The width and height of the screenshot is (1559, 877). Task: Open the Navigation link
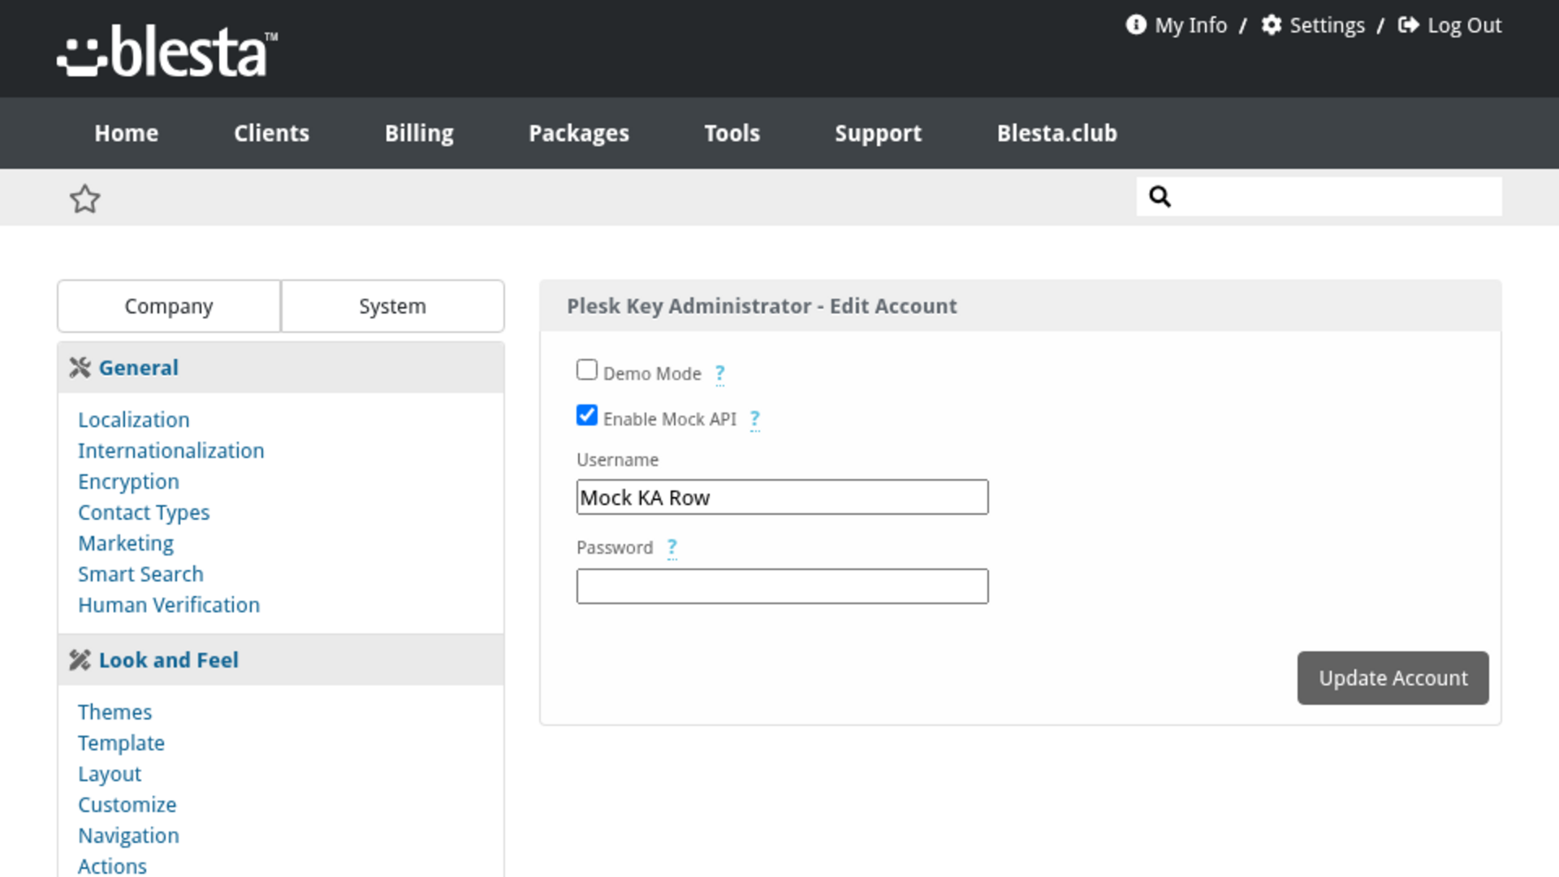[x=128, y=836]
